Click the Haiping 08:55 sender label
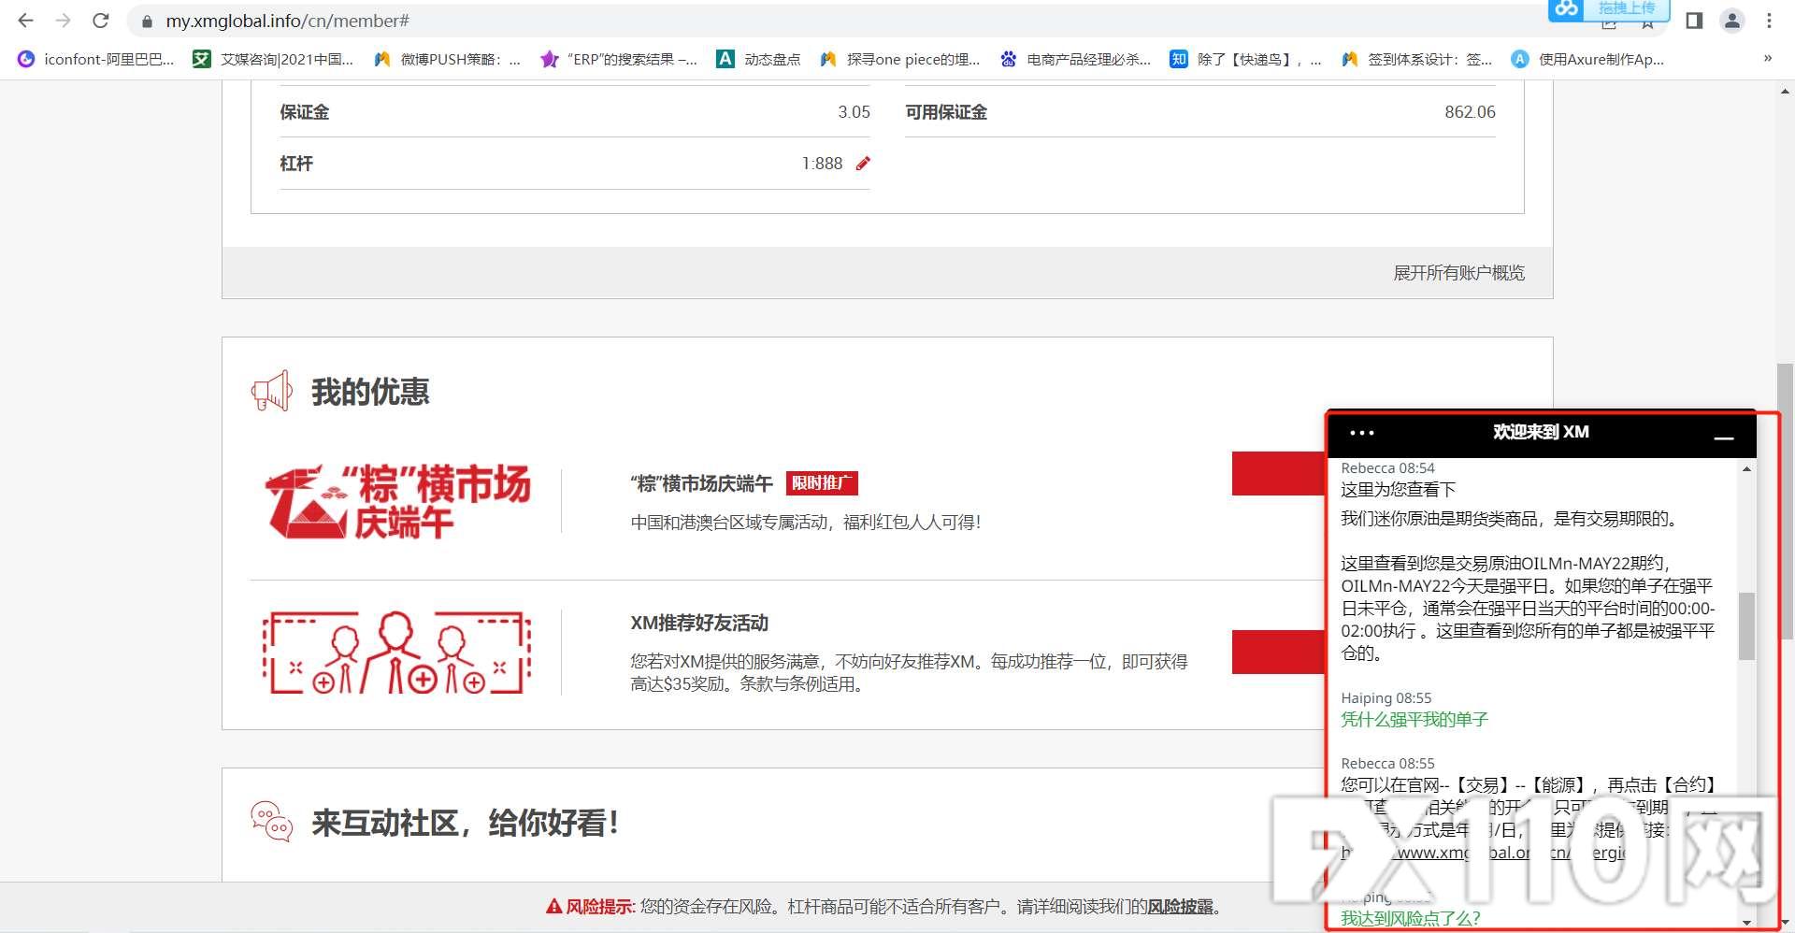This screenshot has height=933, width=1795. 1386,698
